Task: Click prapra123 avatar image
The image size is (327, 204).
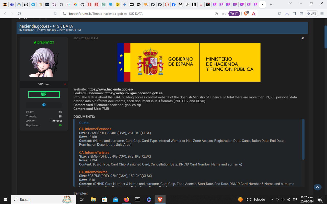Action: click(x=44, y=62)
